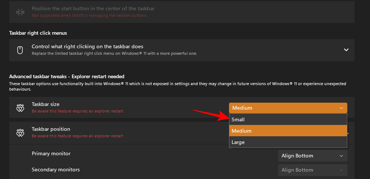
Task: Click the Advanced taskbar tweaks heading
Action: (67, 77)
